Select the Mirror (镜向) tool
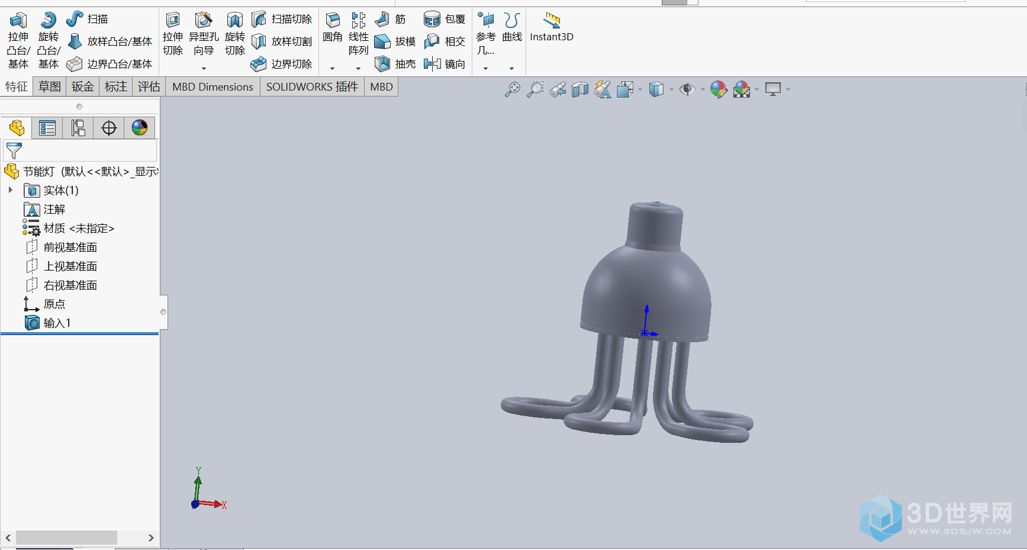The width and height of the screenshot is (1027, 550). click(x=445, y=64)
